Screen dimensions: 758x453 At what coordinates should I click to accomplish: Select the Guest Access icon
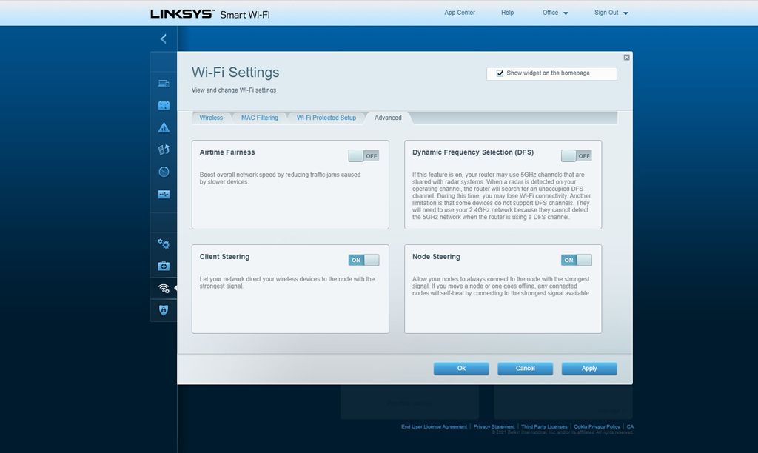(x=164, y=105)
